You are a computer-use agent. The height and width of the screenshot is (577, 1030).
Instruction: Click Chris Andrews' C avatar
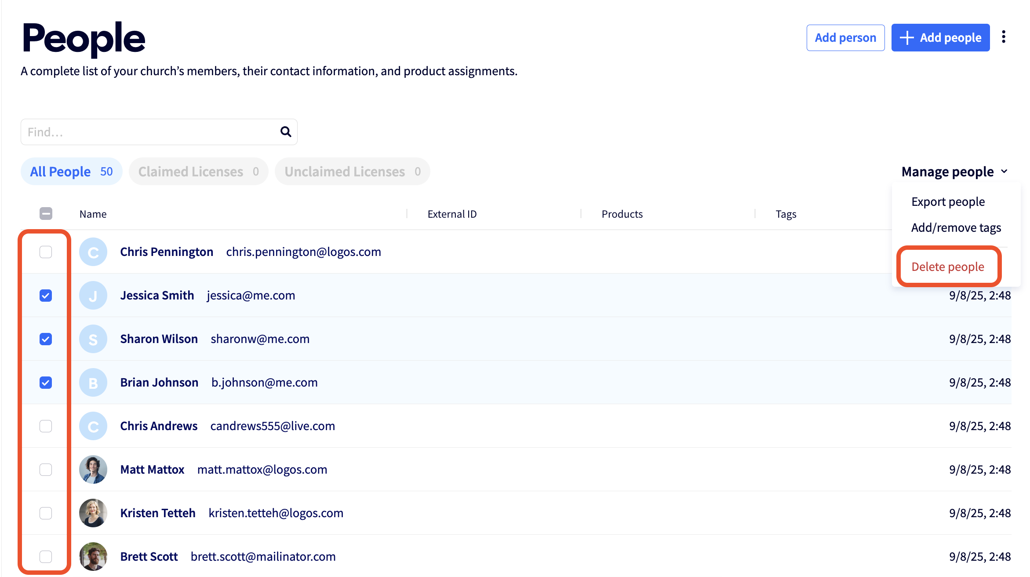(x=93, y=426)
